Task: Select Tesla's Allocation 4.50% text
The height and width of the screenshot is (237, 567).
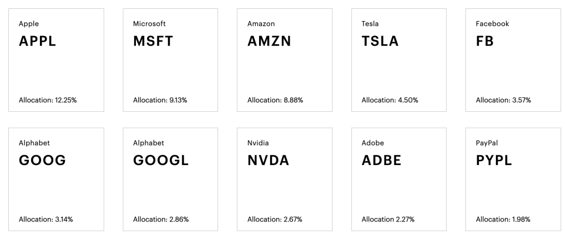Action: (389, 100)
